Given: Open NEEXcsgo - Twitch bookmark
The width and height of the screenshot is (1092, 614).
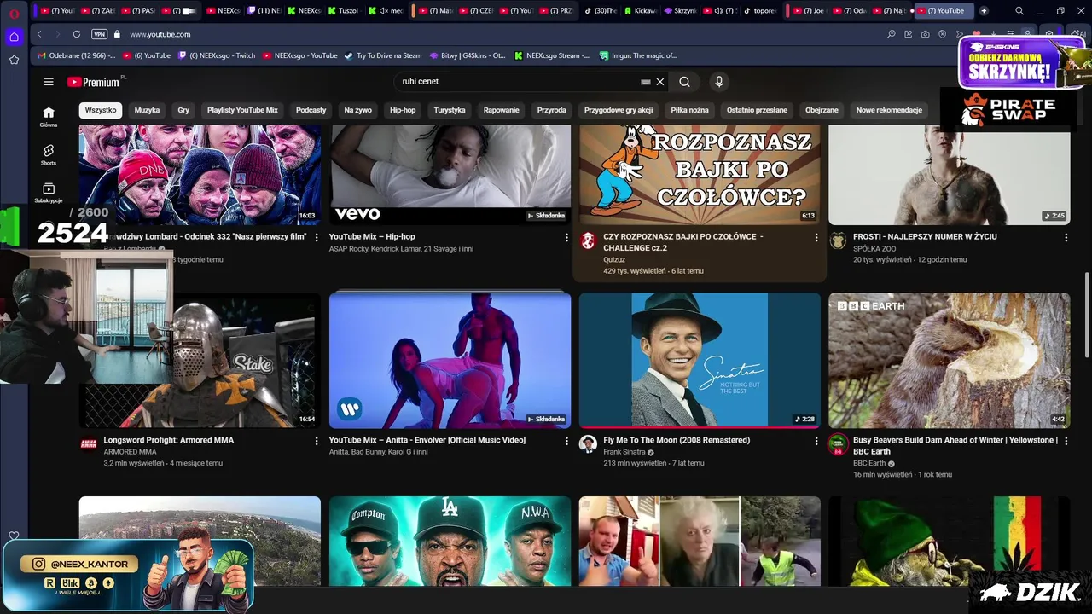Looking at the screenshot, I should coord(217,55).
